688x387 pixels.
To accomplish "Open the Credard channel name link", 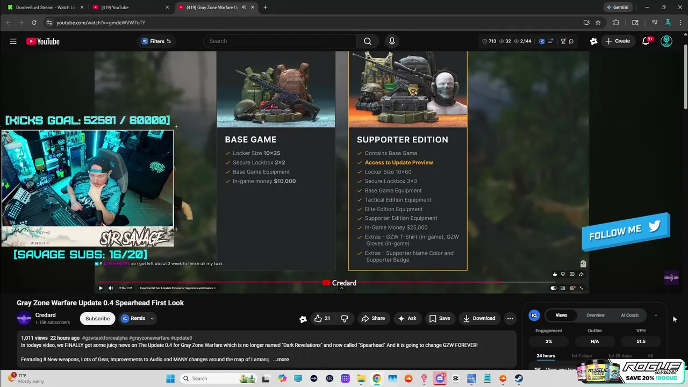I will pos(46,316).
